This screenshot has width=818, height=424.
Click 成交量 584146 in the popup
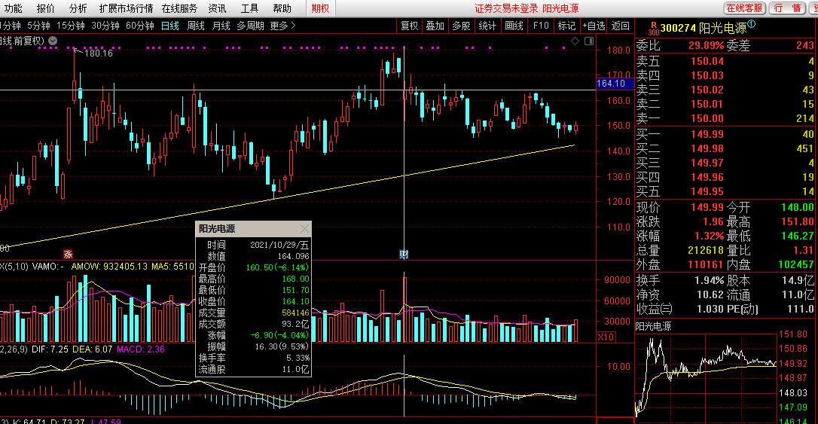click(254, 313)
